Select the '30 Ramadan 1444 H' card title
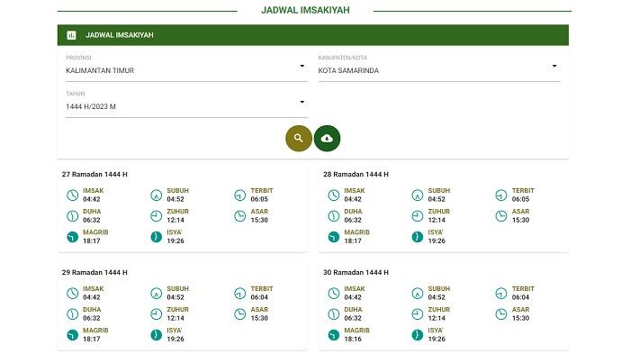Image resolution: width=630 pixels, height=354 pixels. coord(355,272)
